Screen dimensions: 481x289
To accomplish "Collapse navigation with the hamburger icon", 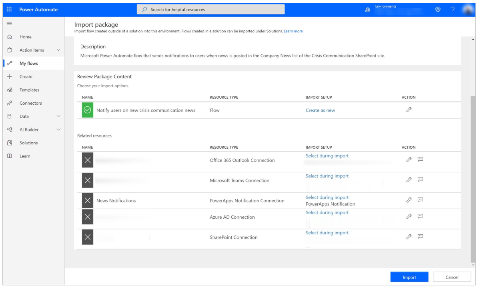I will coord(9,24).
